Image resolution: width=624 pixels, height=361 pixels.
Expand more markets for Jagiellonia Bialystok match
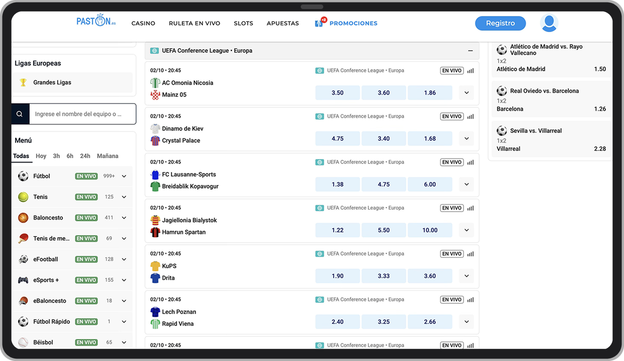coord(467,230)
